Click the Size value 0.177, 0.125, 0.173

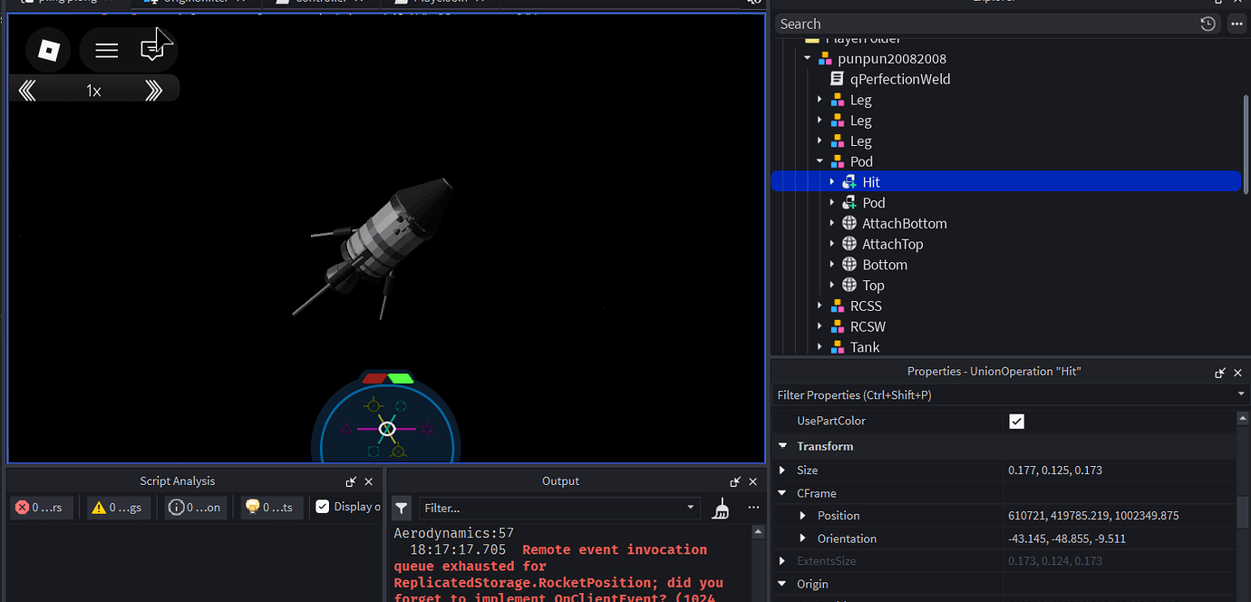1055,470
